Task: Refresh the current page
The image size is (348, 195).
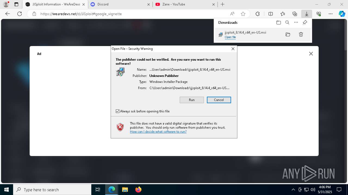Action: pyautogui.click(x=20, y=14)
